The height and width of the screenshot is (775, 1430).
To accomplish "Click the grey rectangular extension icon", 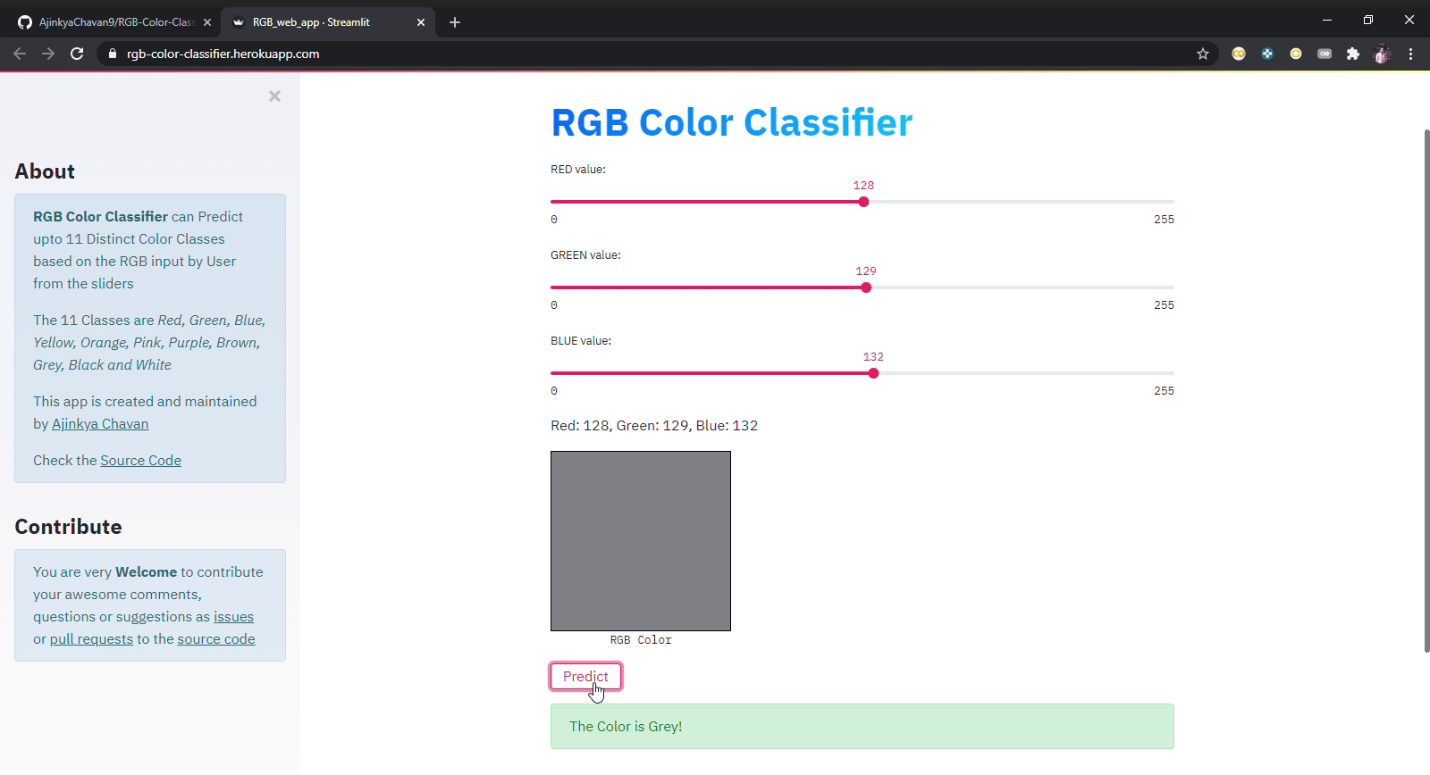I will point(1325,54).
